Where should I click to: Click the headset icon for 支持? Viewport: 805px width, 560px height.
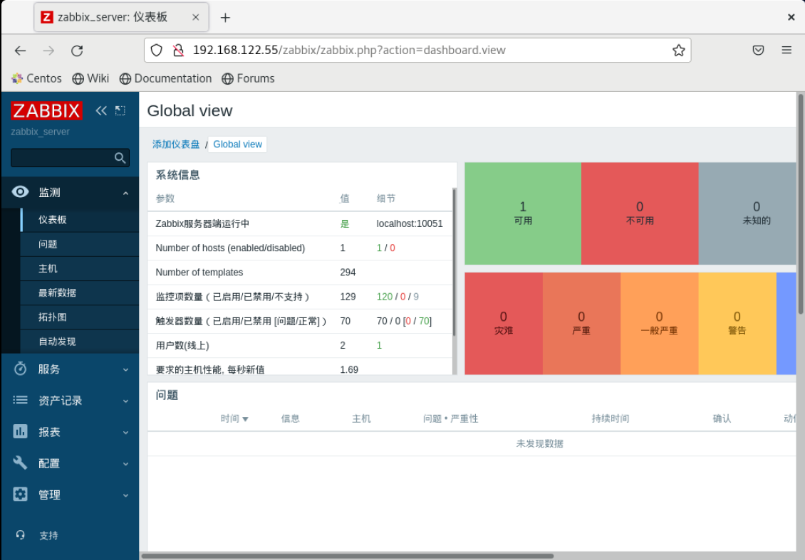click(20, 535)
